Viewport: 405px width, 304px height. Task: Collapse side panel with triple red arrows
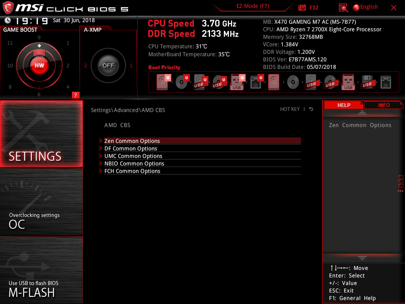click(400, 191)
